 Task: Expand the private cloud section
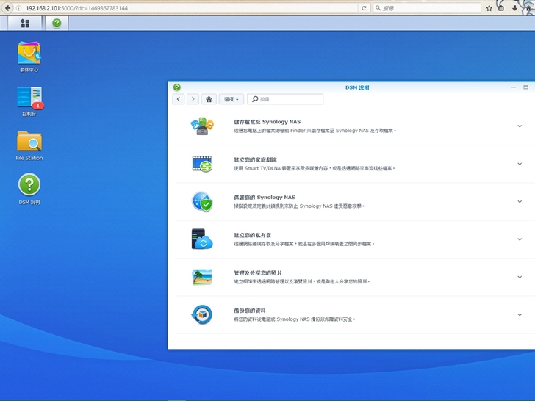click(519, 239)
